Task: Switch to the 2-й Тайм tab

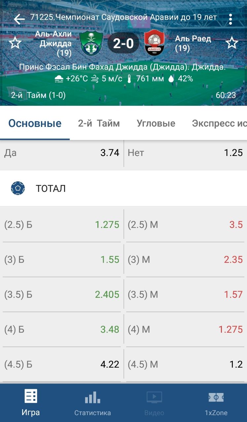Action: [x=99, y=124]
